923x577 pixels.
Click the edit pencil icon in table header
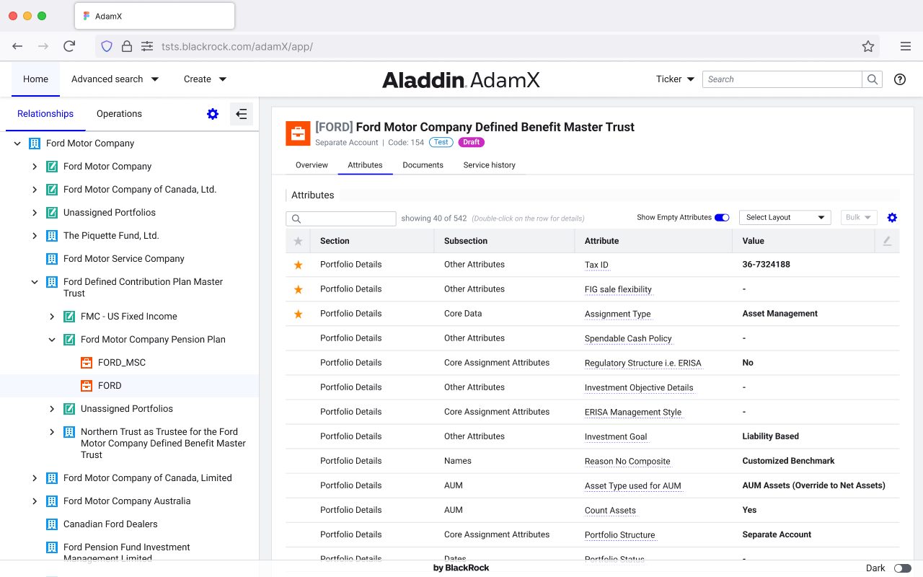[x=887, y=241]
